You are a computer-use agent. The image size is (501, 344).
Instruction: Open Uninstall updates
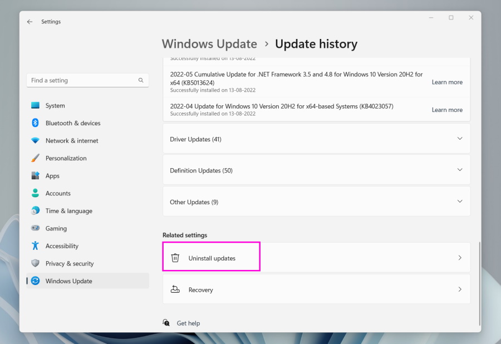click(x=212, y=258)
